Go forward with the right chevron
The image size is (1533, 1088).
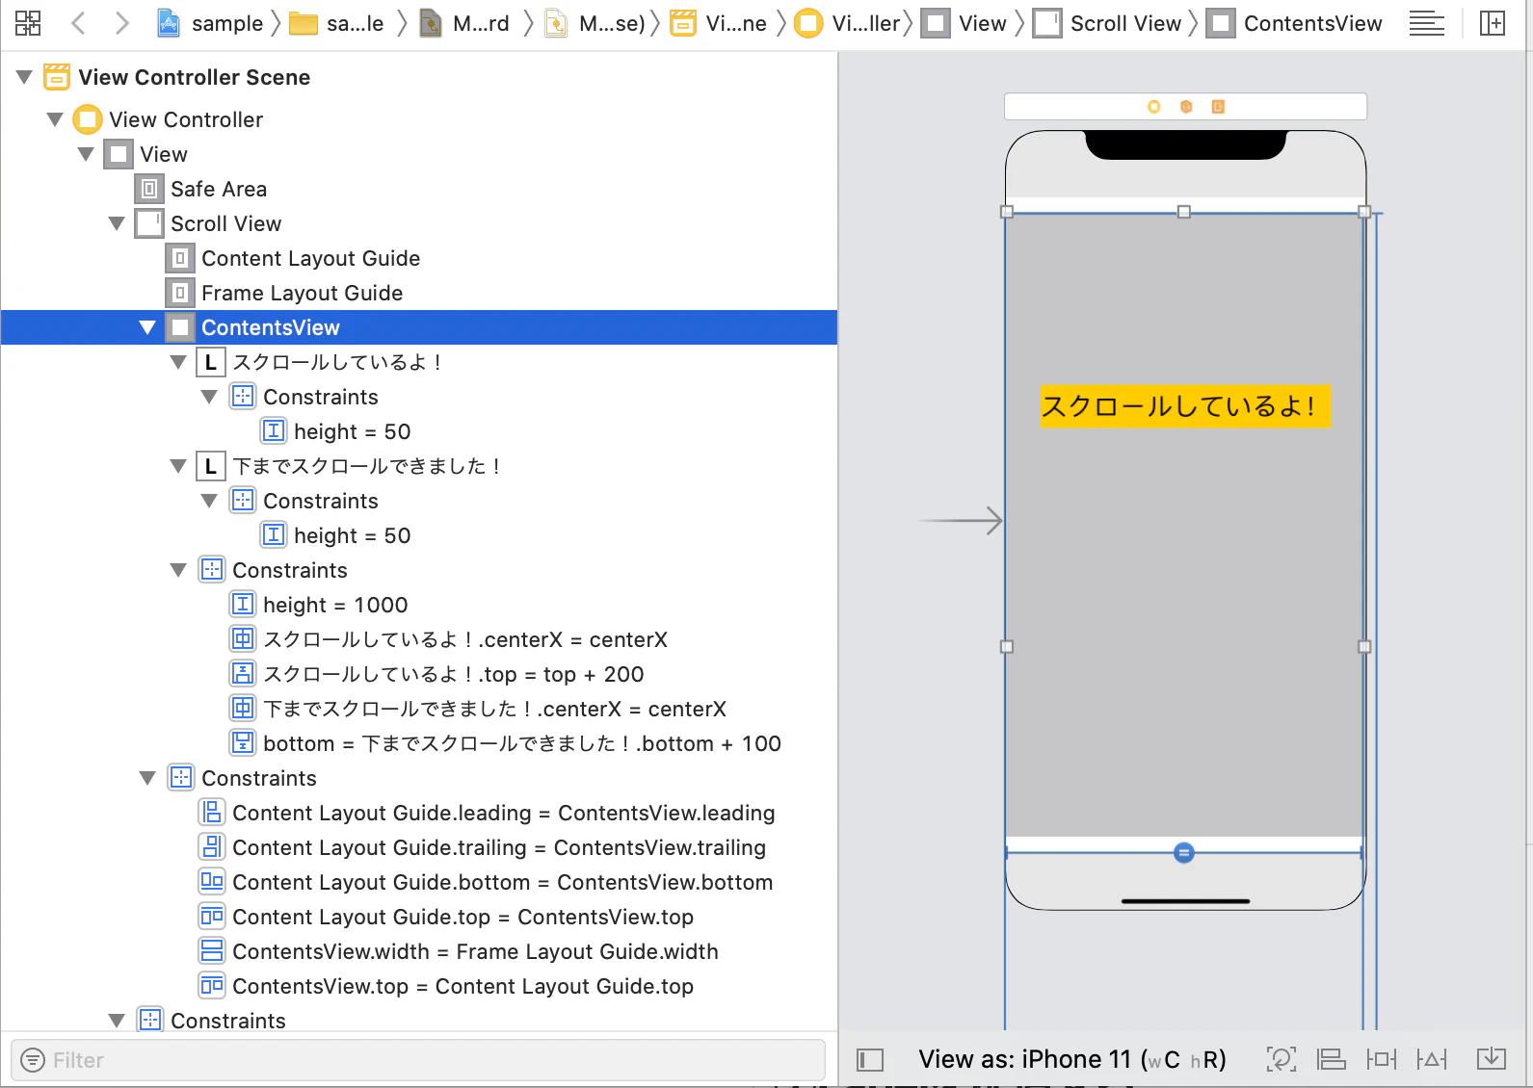coord(121,23)
